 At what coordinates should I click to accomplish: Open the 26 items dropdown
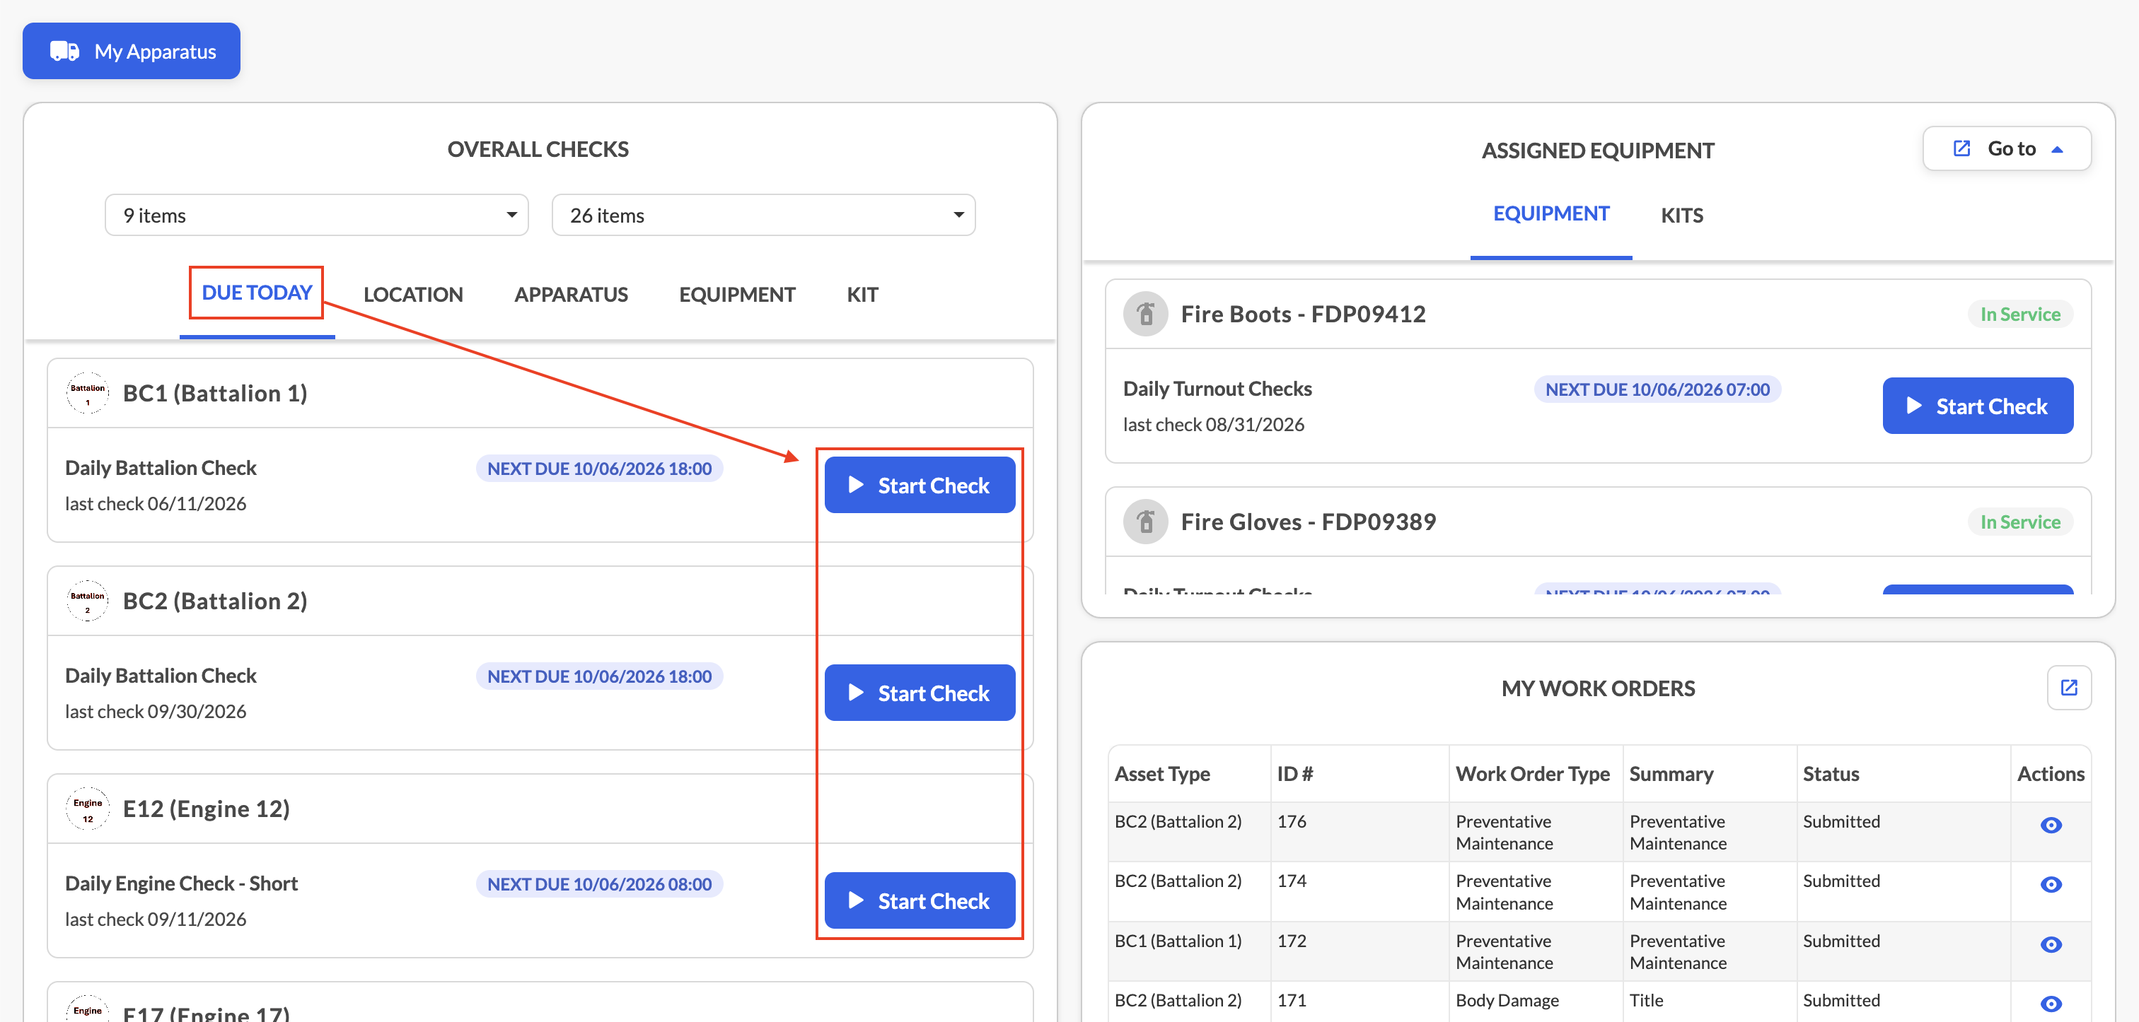tap(763, 216)
